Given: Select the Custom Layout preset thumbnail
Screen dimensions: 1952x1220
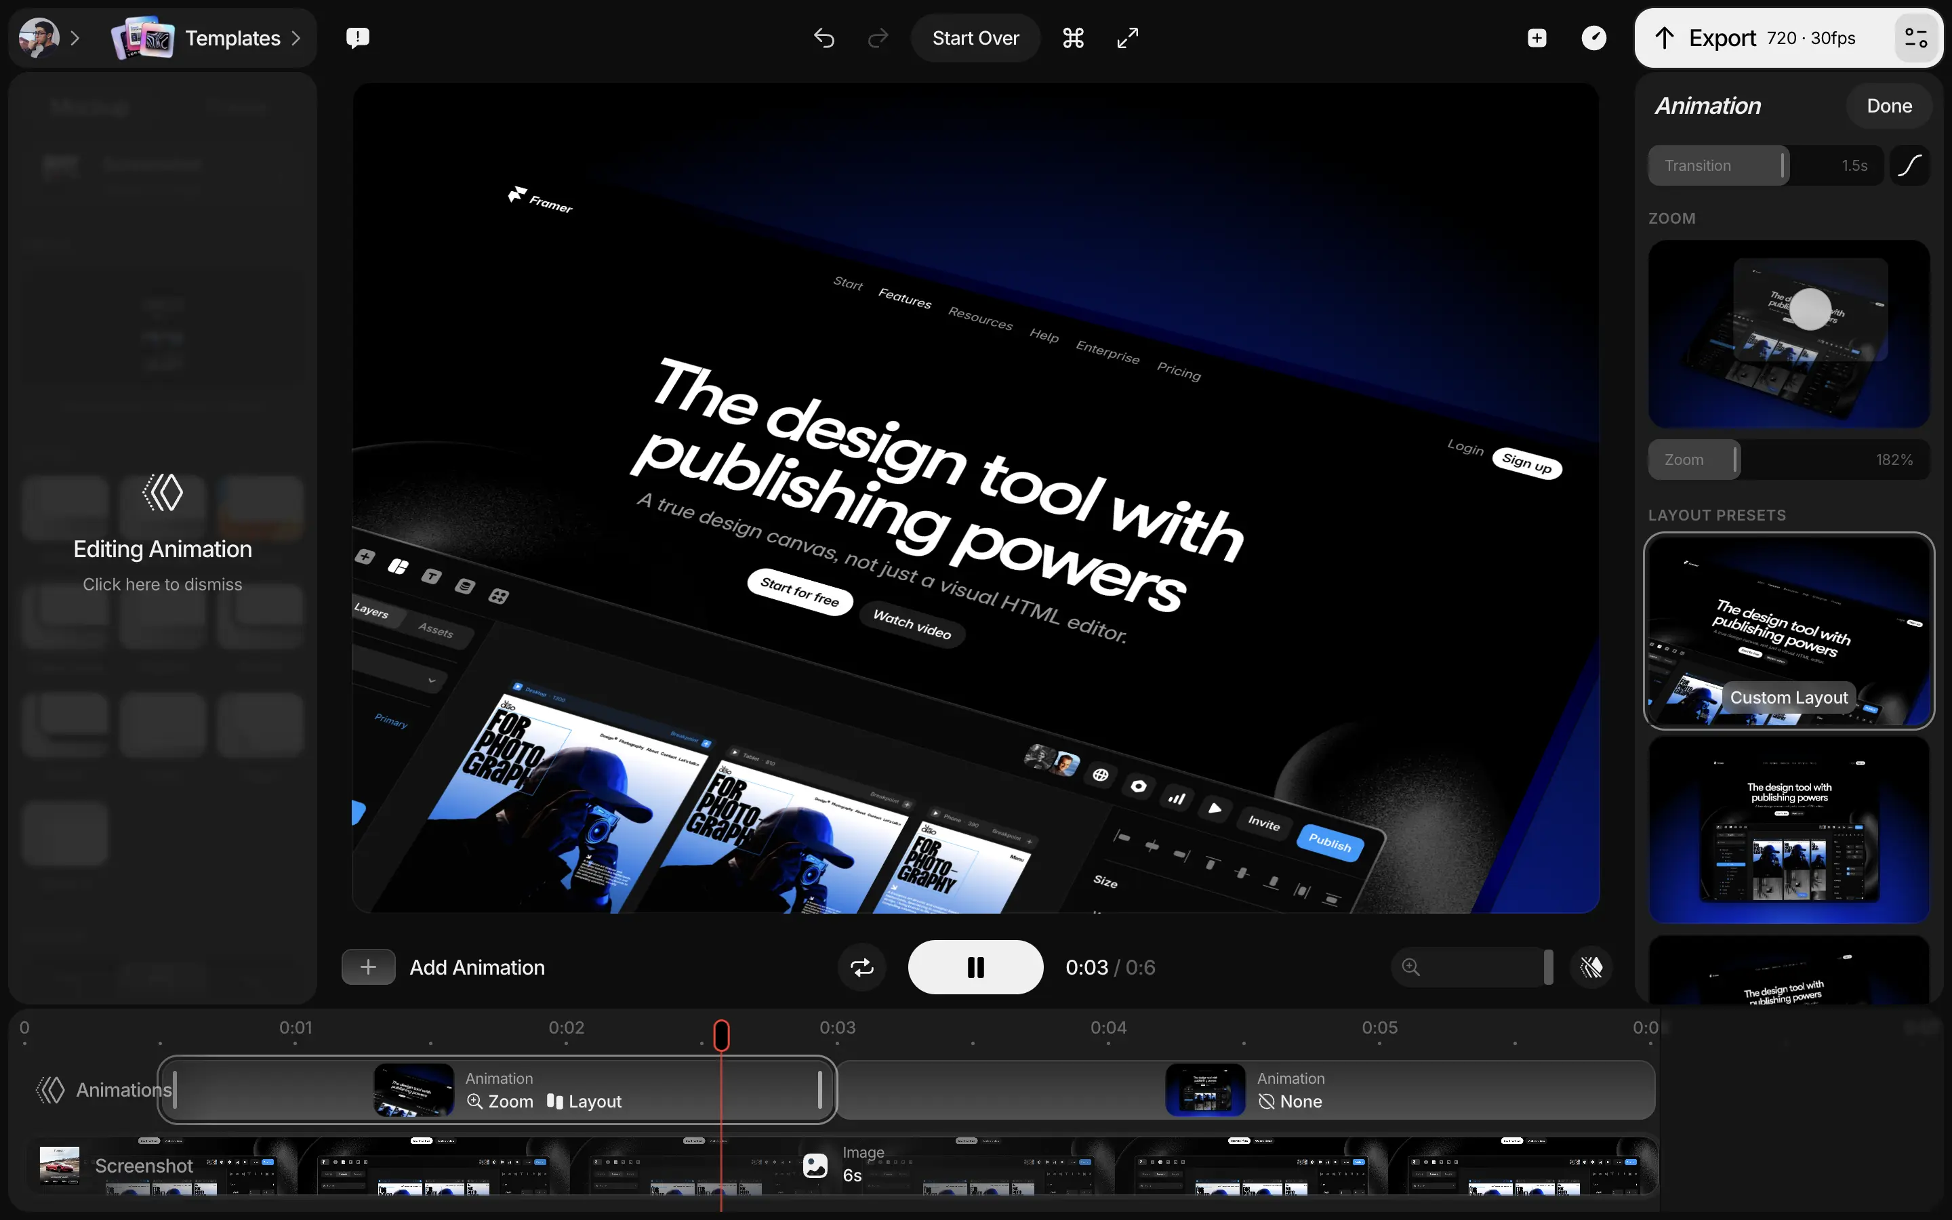Looking at the screenshot, I should [1787, 630].
